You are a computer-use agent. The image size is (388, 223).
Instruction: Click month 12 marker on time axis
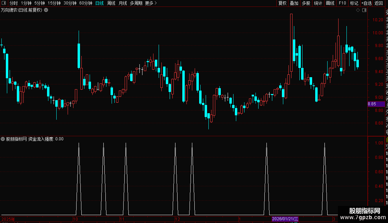[x=178, y=219]
